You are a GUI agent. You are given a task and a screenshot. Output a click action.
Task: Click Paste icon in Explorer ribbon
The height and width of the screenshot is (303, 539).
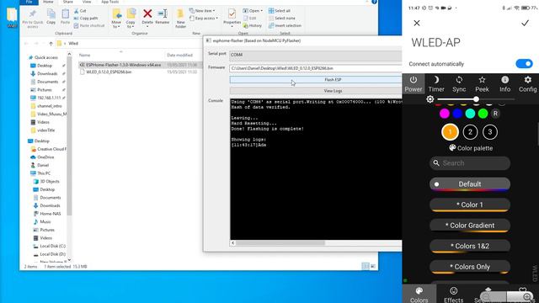point(66,17)
